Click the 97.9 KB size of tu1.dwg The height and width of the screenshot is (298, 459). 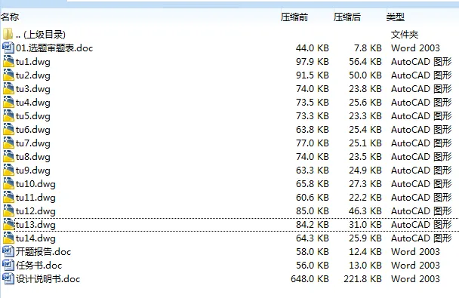point(313,62)
